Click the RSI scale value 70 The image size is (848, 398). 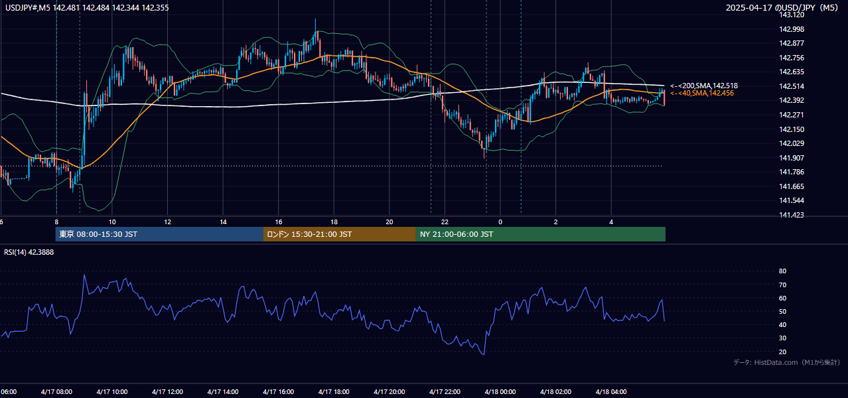pos(782,285)
